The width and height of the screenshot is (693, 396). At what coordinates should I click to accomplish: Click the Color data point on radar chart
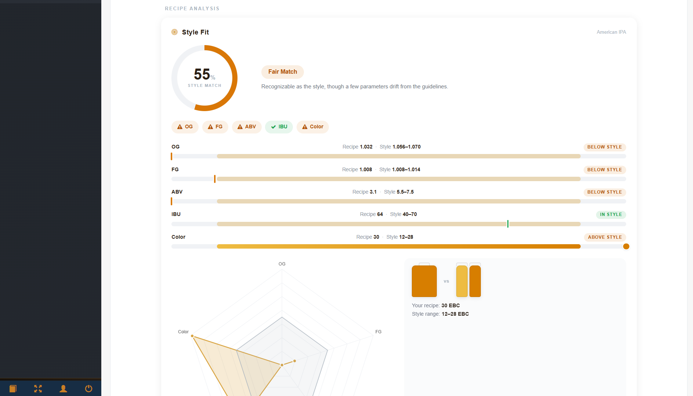192,336
